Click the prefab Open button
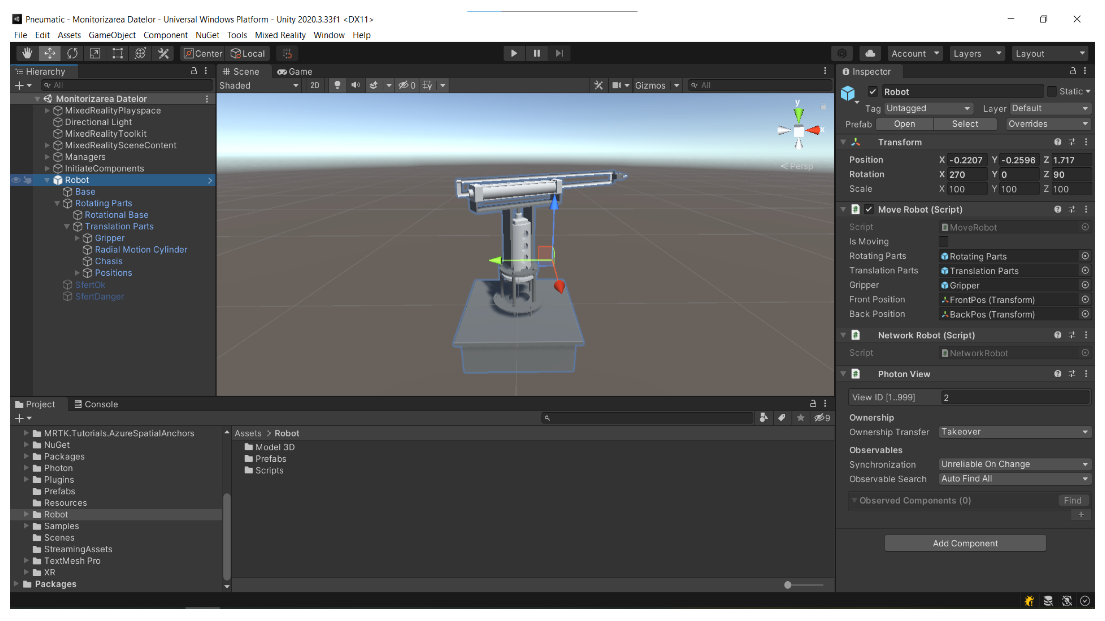The width and height of the screenshot is (1105, 621). point(904,124)
